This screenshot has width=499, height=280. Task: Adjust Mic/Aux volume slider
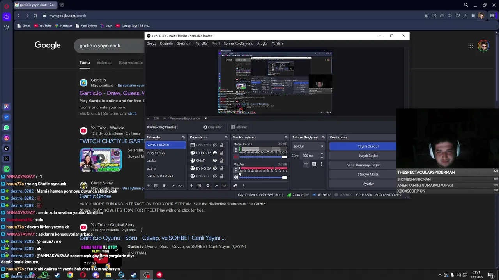(263, 177)
